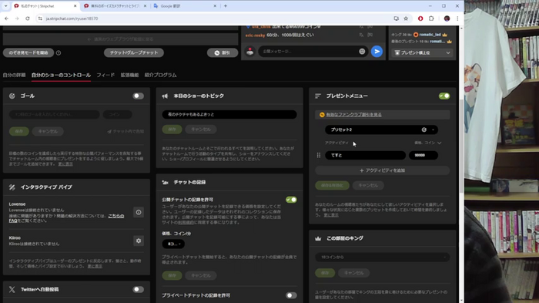Switch to 自分の詳細 tab
The height and width of the screenshot is (303, 539).
pyautogui.click(x=14, y=75)
